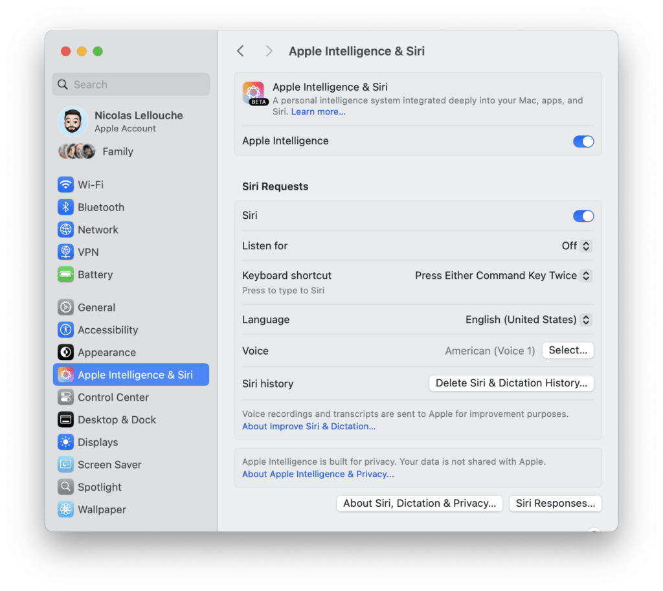Screen dimensions: 663x591
Task: Open About Improve Siri & Dictation… link
Action: 309,426
